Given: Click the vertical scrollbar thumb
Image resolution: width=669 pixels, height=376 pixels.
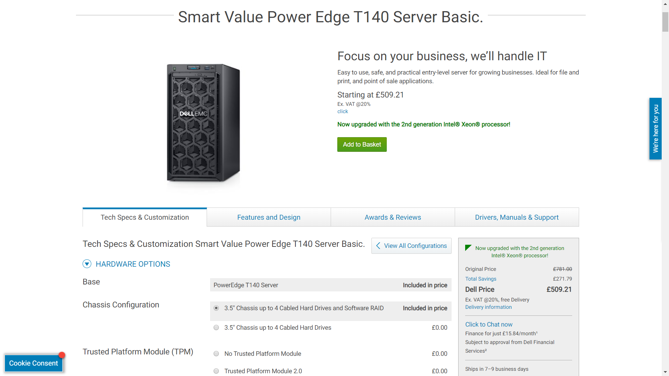Looking at the screenshot, I should click(x=665, y=22).
